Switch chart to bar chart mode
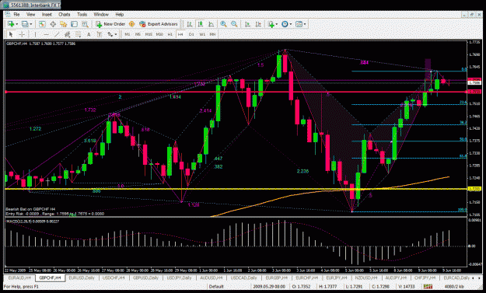Image resolution: width=486 pixels, height=293 pixels. tap(190, 24)
